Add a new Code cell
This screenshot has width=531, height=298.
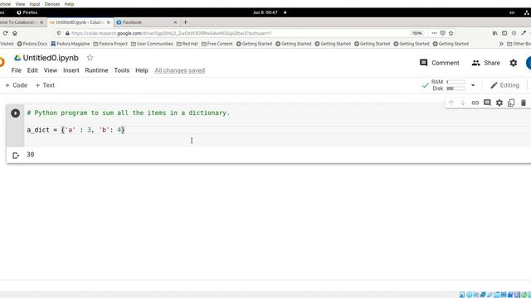point(16,85)
